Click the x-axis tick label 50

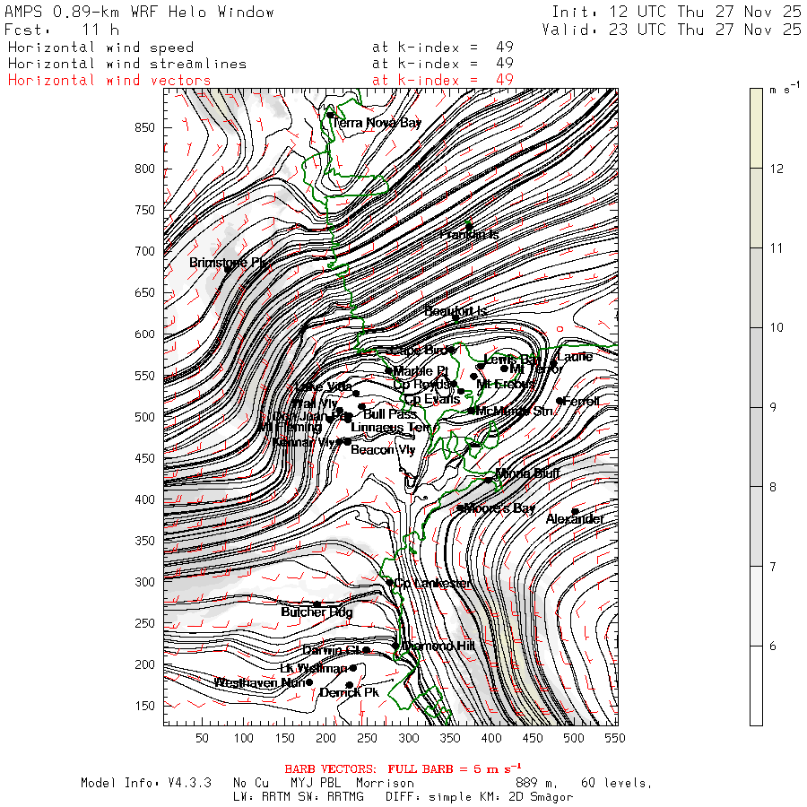point(203,738)
